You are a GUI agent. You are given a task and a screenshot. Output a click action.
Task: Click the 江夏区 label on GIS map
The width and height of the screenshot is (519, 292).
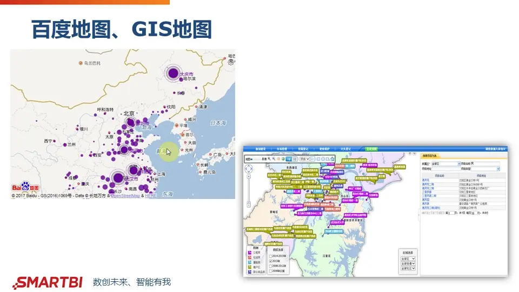[327, 256]
